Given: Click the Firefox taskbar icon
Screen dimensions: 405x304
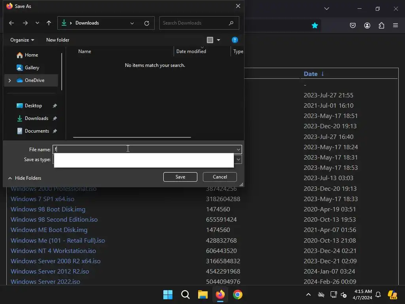Looking at the screenshot, I should pyautogui.click(x=220, y=294).
